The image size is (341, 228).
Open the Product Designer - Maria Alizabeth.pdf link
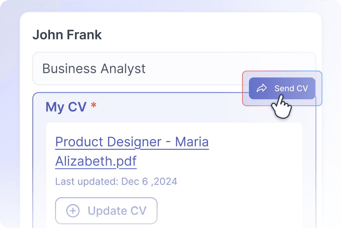coord(132,142)
